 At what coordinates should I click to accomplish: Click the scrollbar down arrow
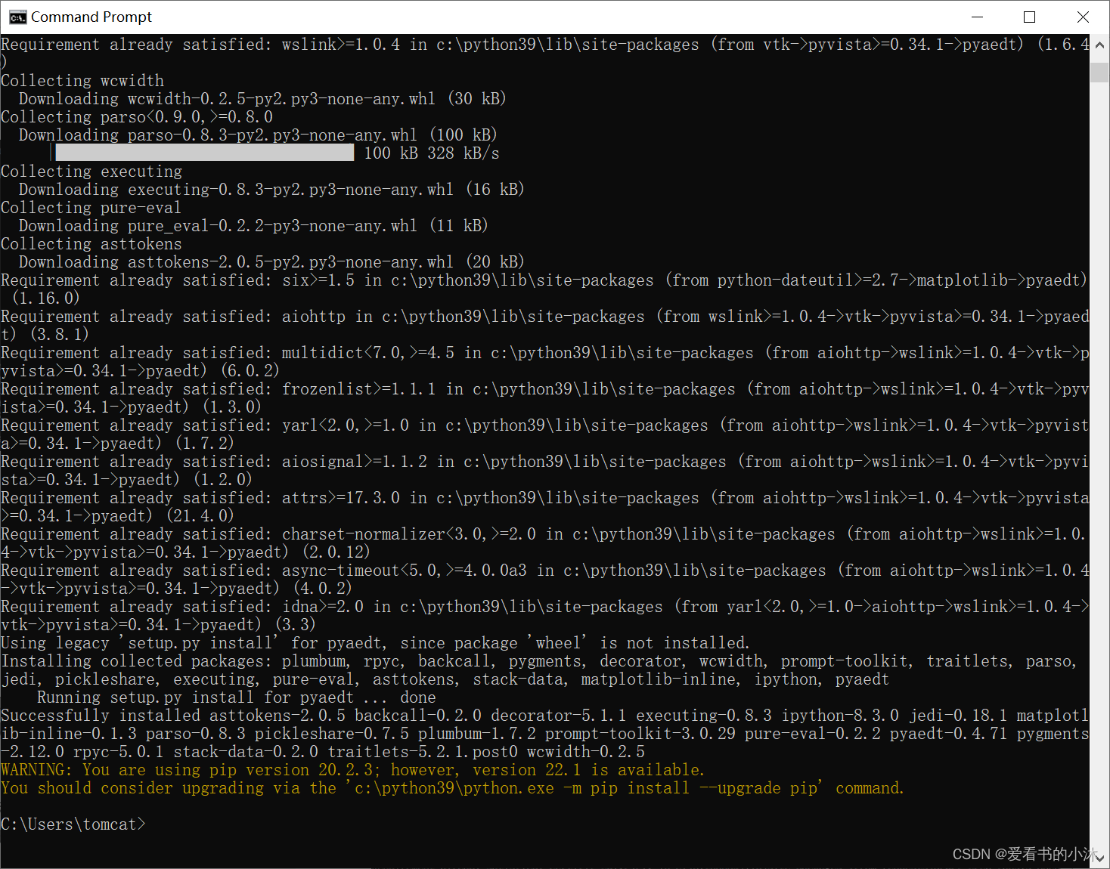point(1099,858)
